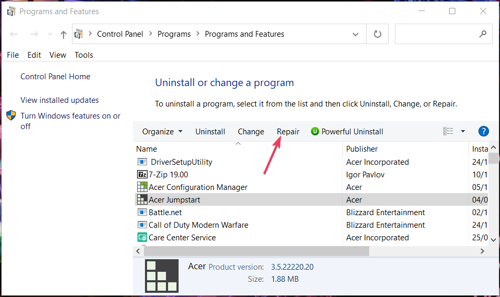
Task: Expand the view options dropdown arrow
Action: click(463, 131)
